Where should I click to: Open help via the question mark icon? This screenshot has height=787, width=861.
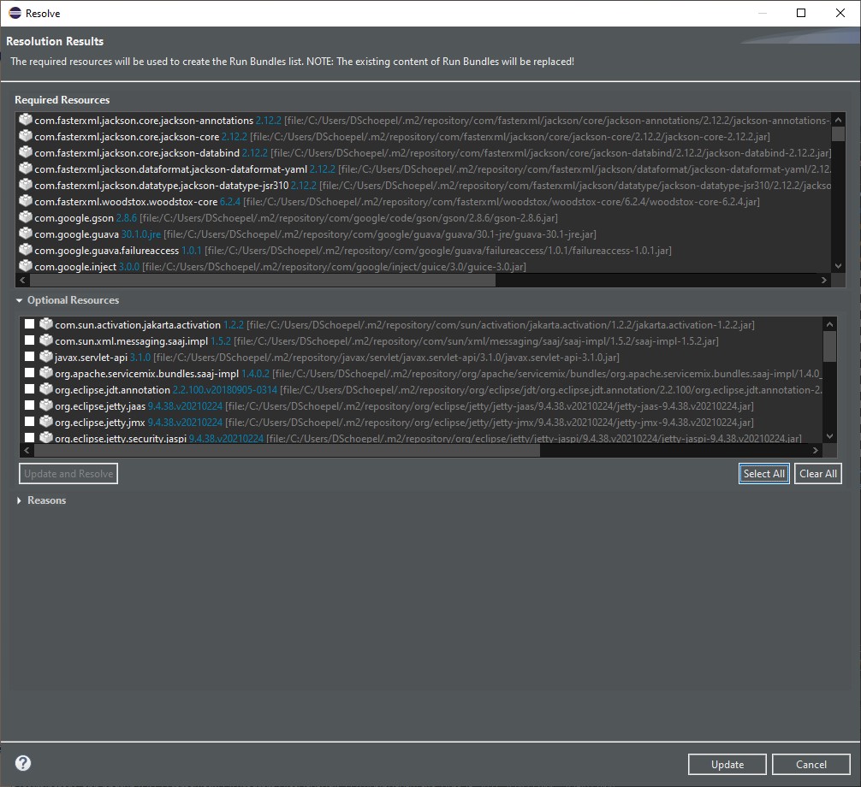tap(21, 764)
